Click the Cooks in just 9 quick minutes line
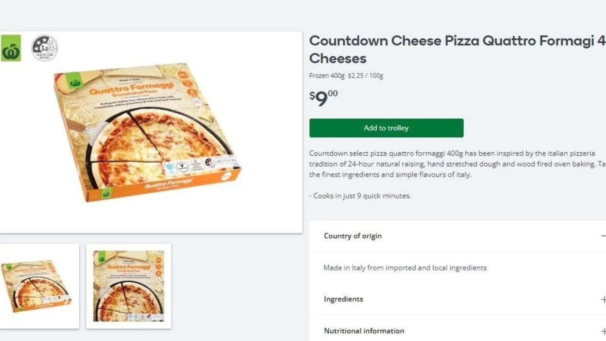Screen dimensions: 606x341 click(x=360, y=196)
